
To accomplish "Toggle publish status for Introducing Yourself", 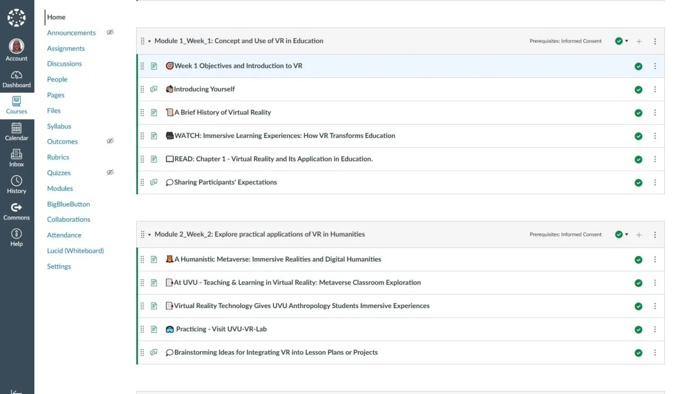I will tap(638, 89).
